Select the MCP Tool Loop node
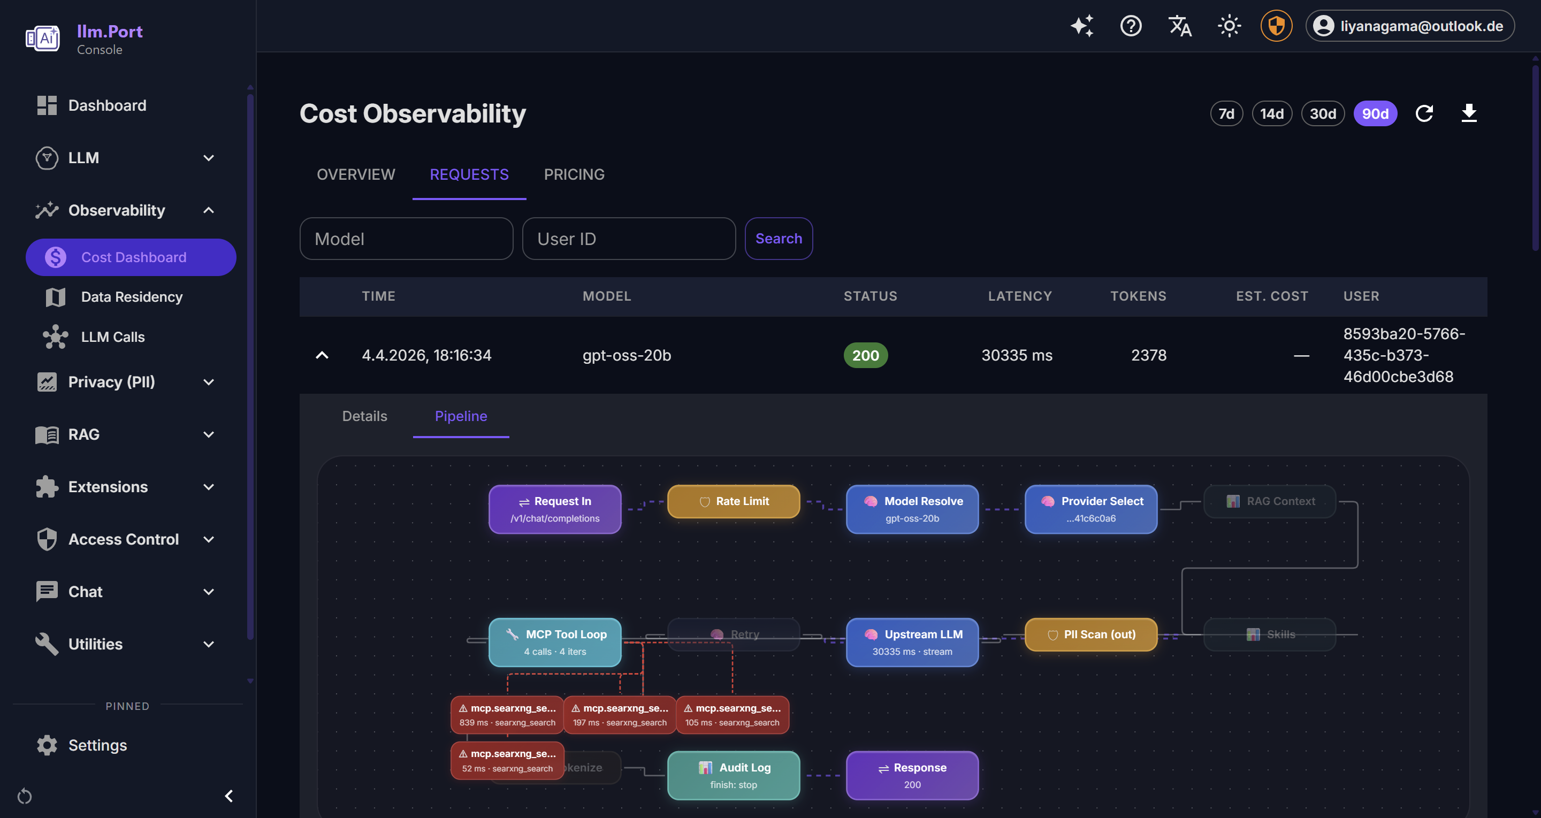Viewport: 1541px width, 818px height. [x=555, y=643]
